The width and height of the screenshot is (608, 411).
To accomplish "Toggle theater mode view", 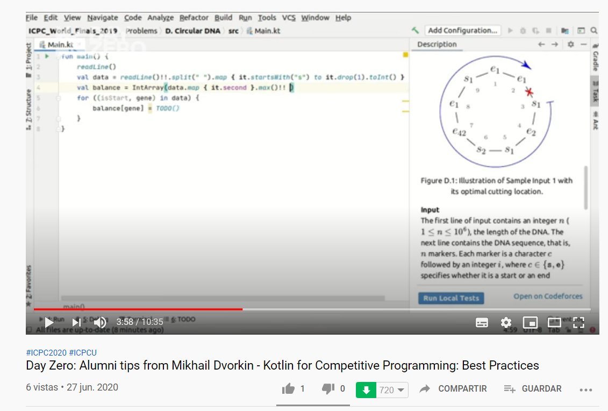I will 554,323.
